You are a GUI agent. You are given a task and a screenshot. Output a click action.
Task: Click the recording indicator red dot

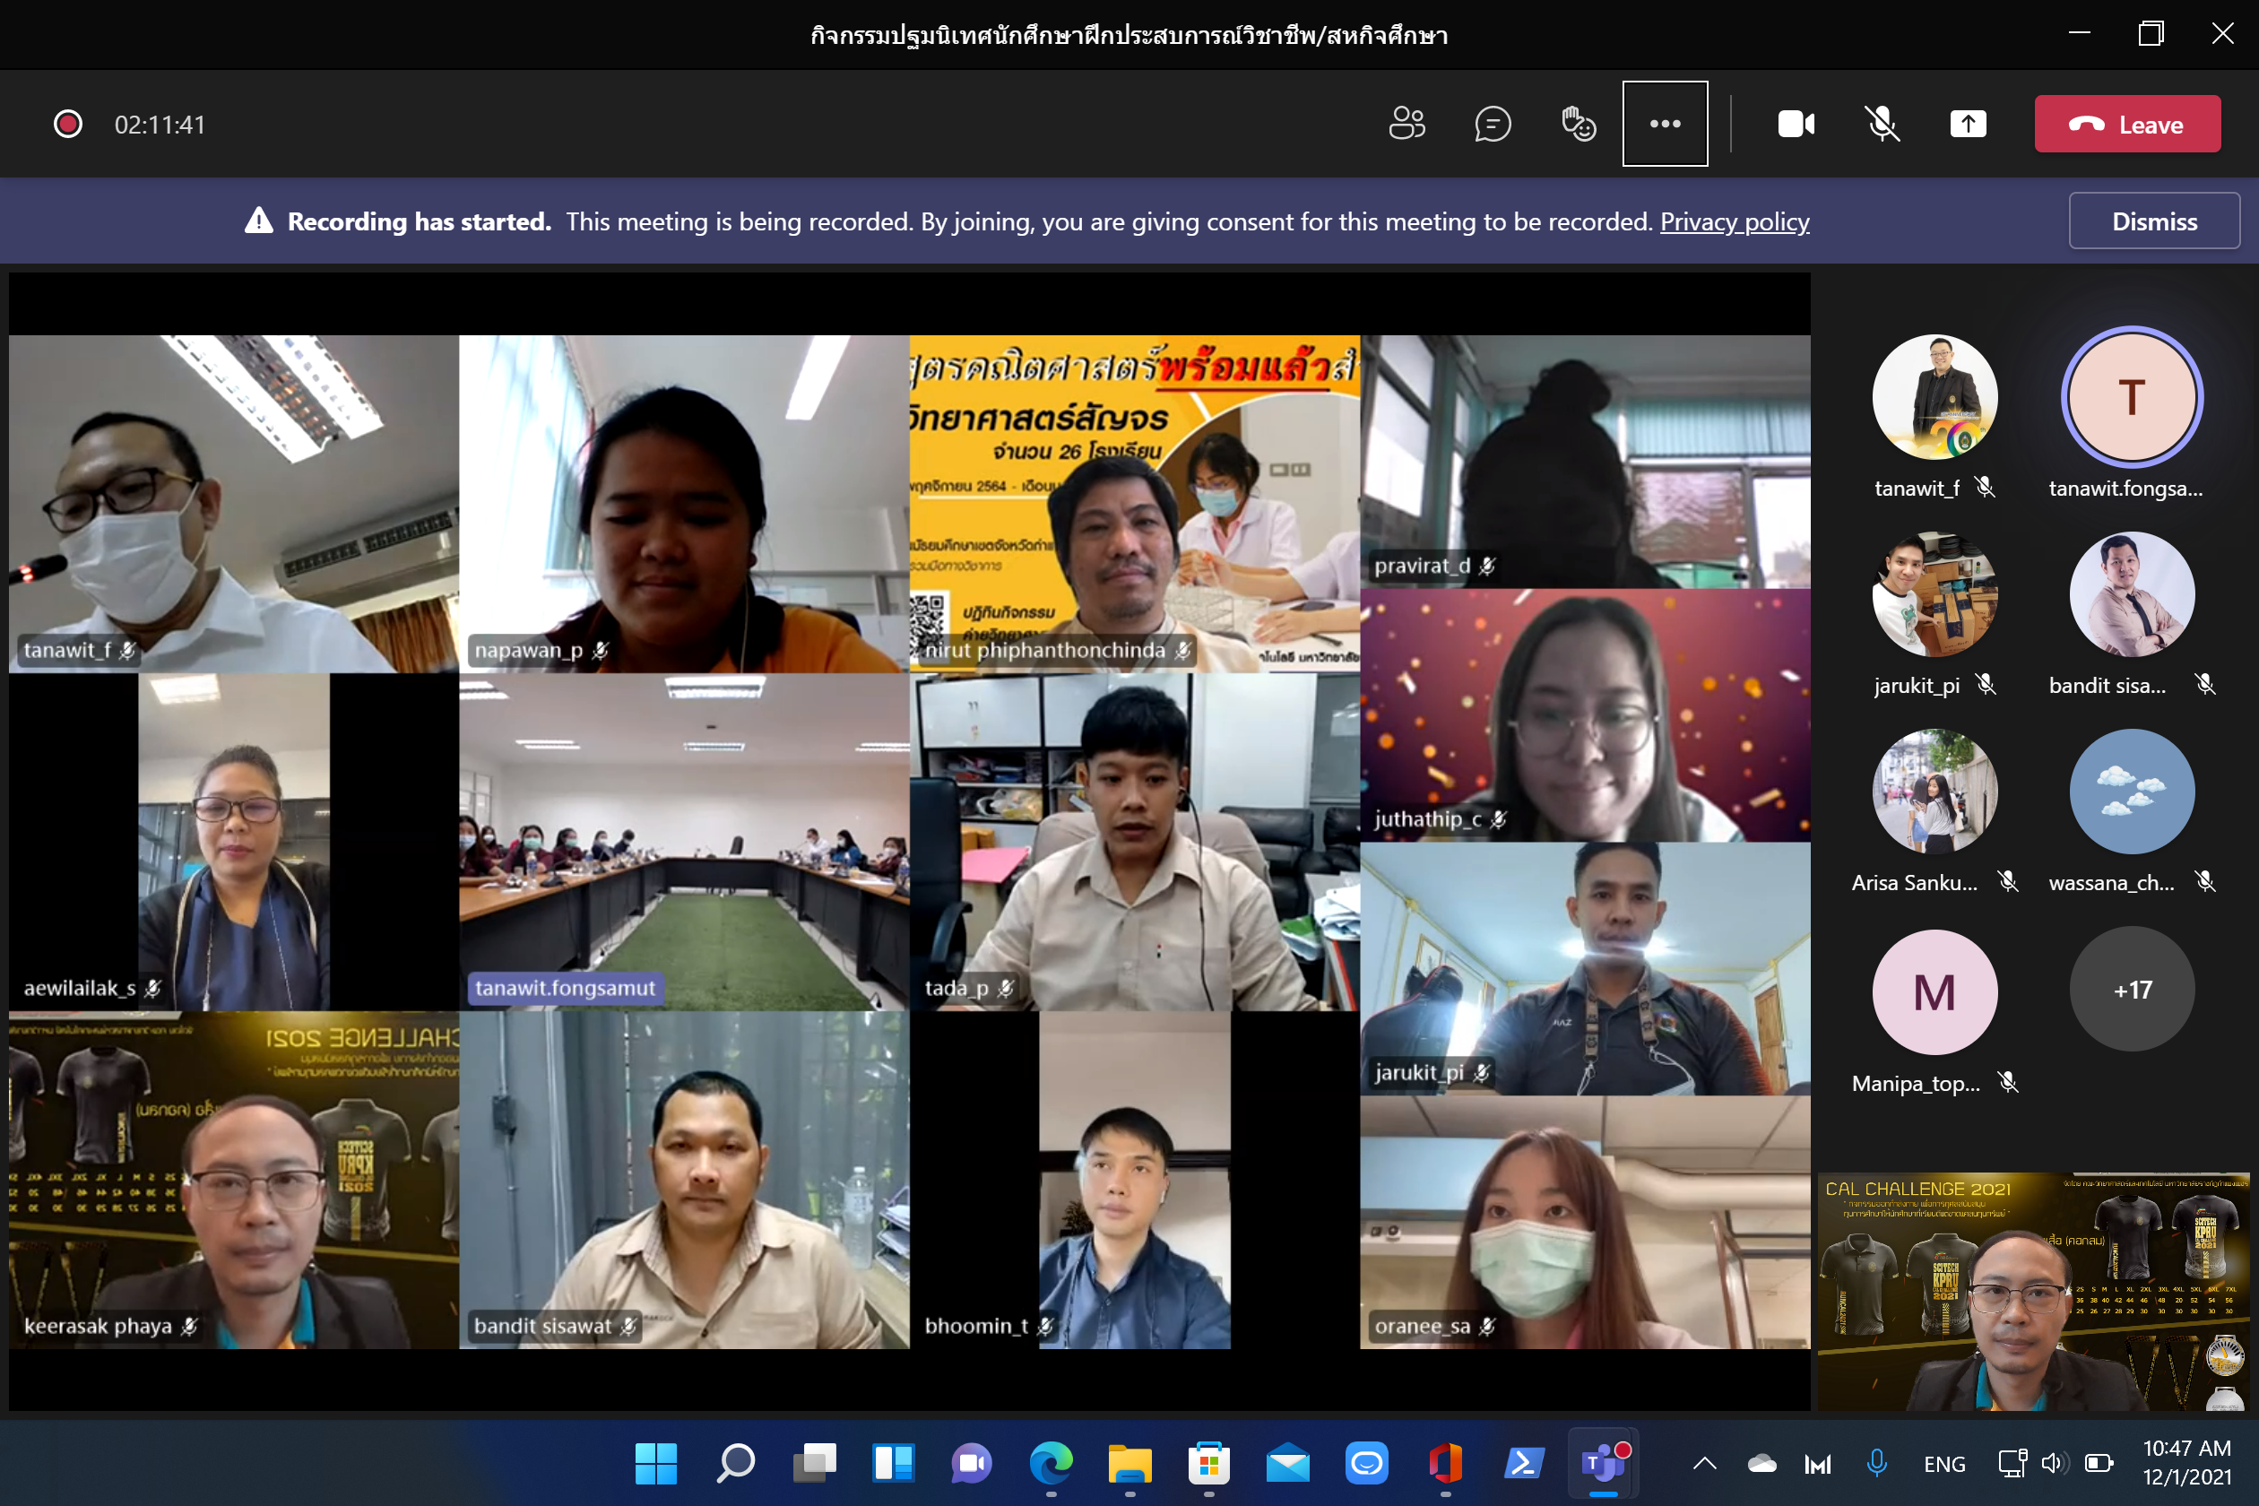(x=67, y=124)
